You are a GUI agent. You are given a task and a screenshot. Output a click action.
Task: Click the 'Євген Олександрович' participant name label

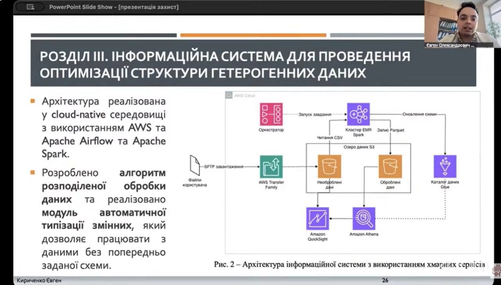pos(449,45)
